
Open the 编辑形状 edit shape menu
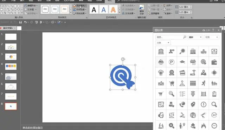tap(31, 6)
